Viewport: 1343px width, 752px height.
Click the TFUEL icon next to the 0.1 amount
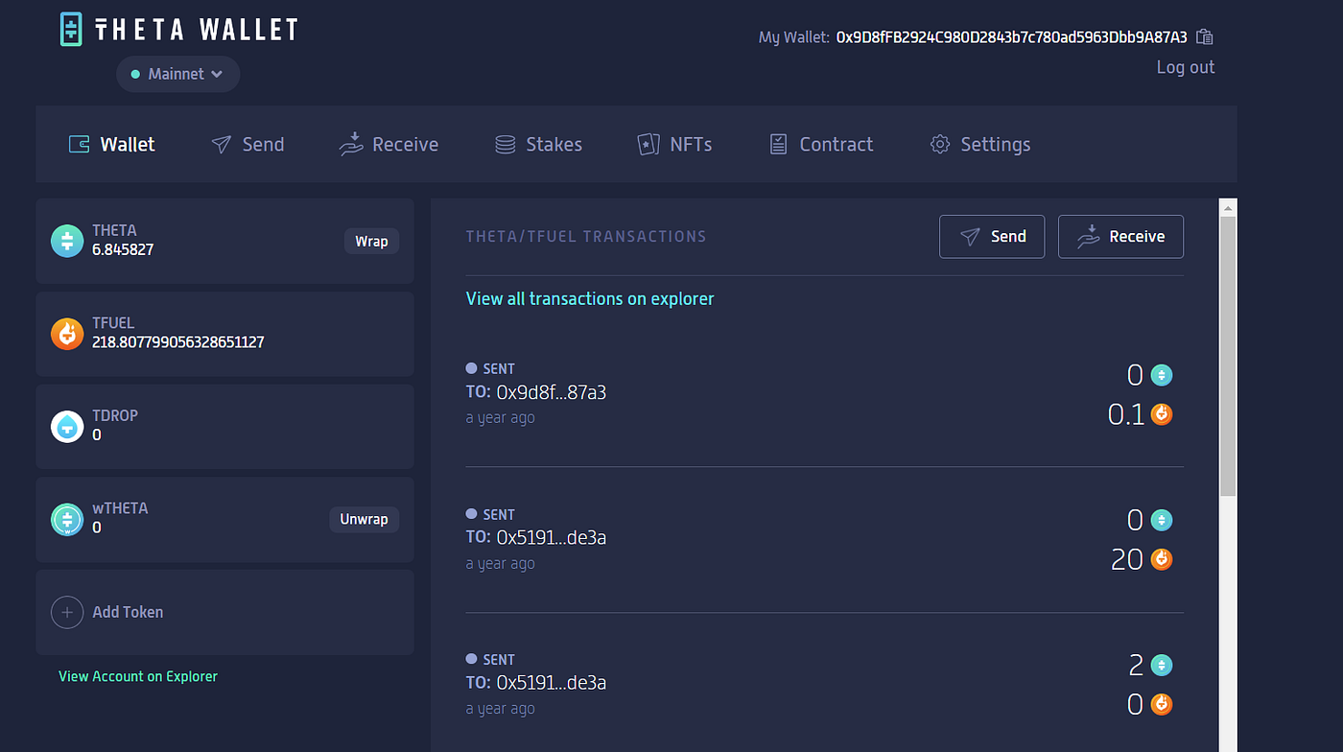[1162, 414]
